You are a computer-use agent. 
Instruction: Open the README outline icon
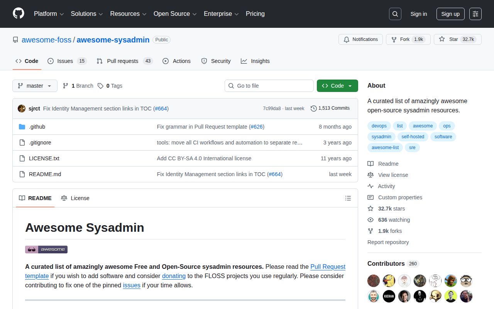348,198
